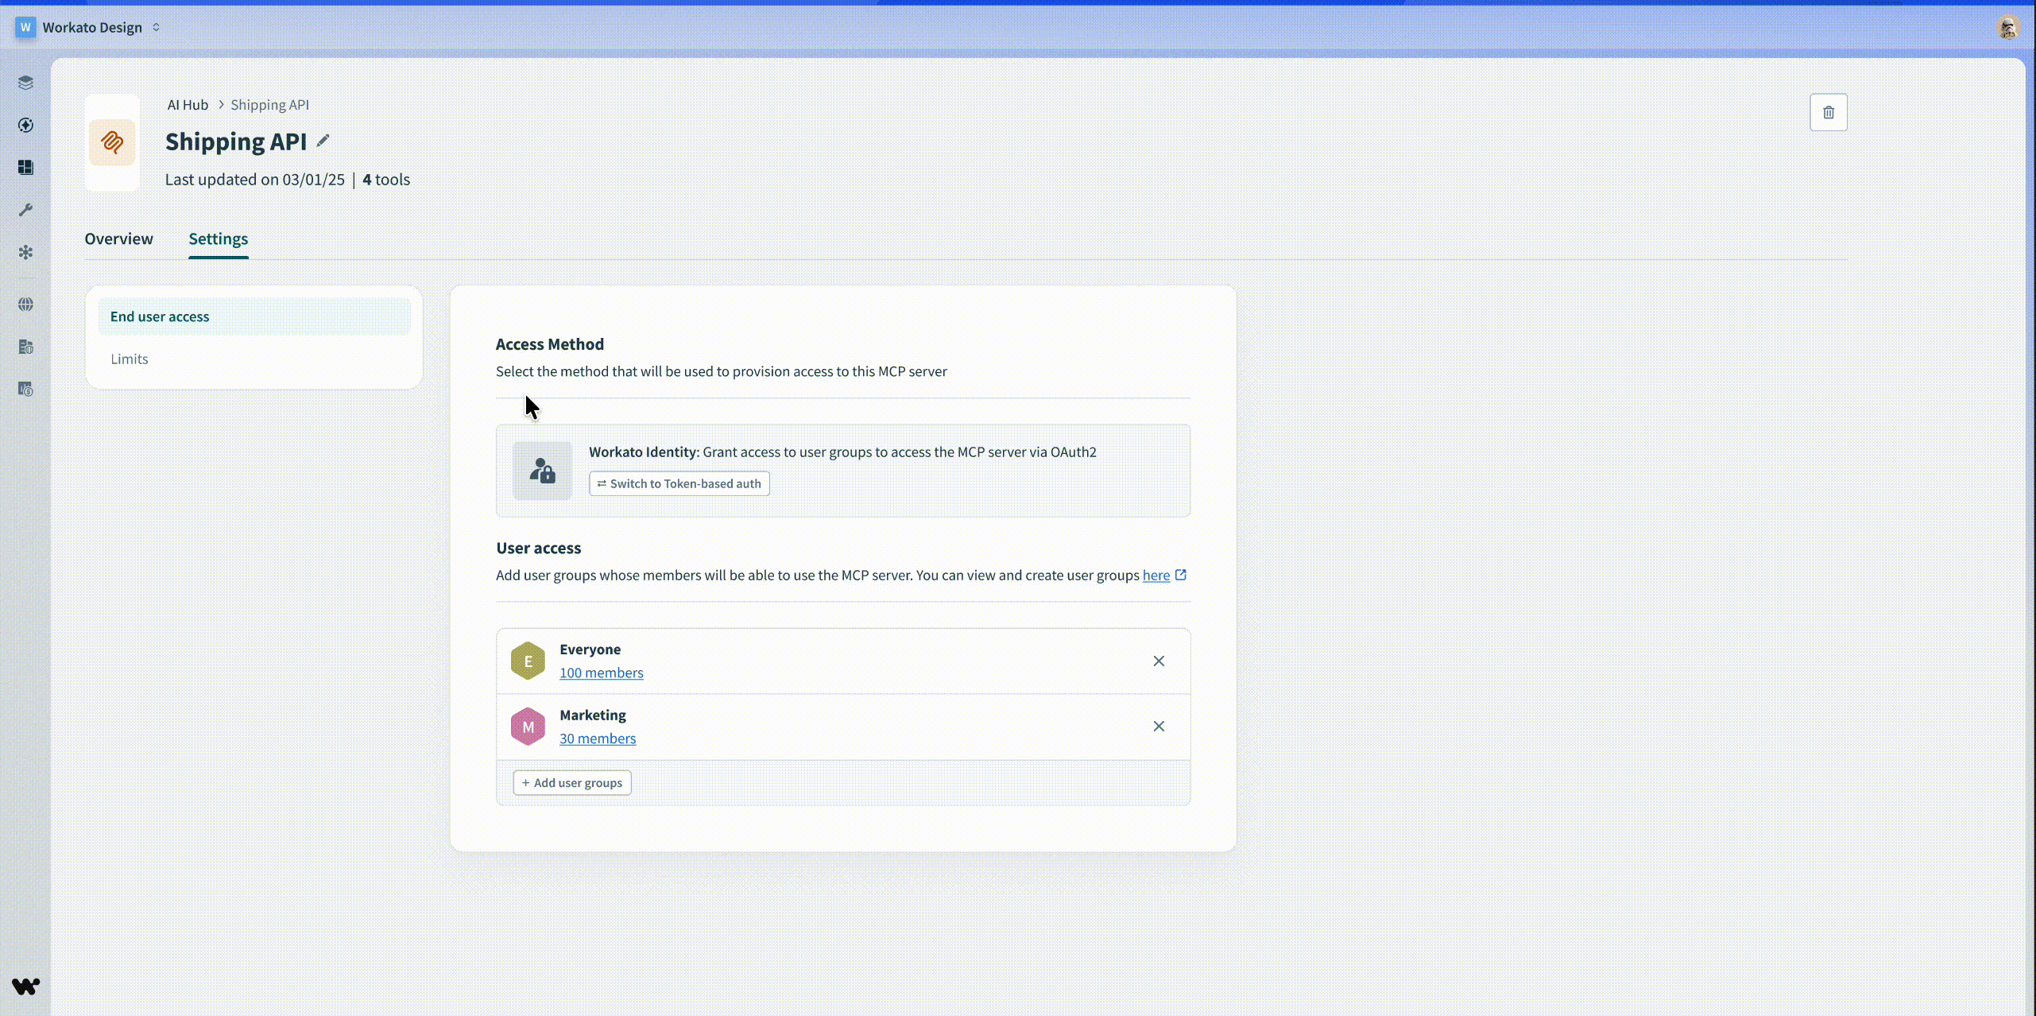The height and width of the screenshot is (1016, 2036).
Task: Remove the Everyone user group
Action: coord(1159,661)
